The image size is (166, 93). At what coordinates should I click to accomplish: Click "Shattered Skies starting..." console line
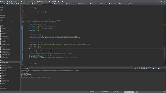coord(29,72)
